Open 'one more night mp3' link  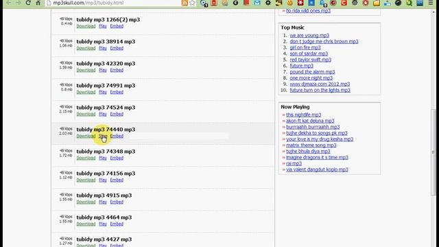311,78
